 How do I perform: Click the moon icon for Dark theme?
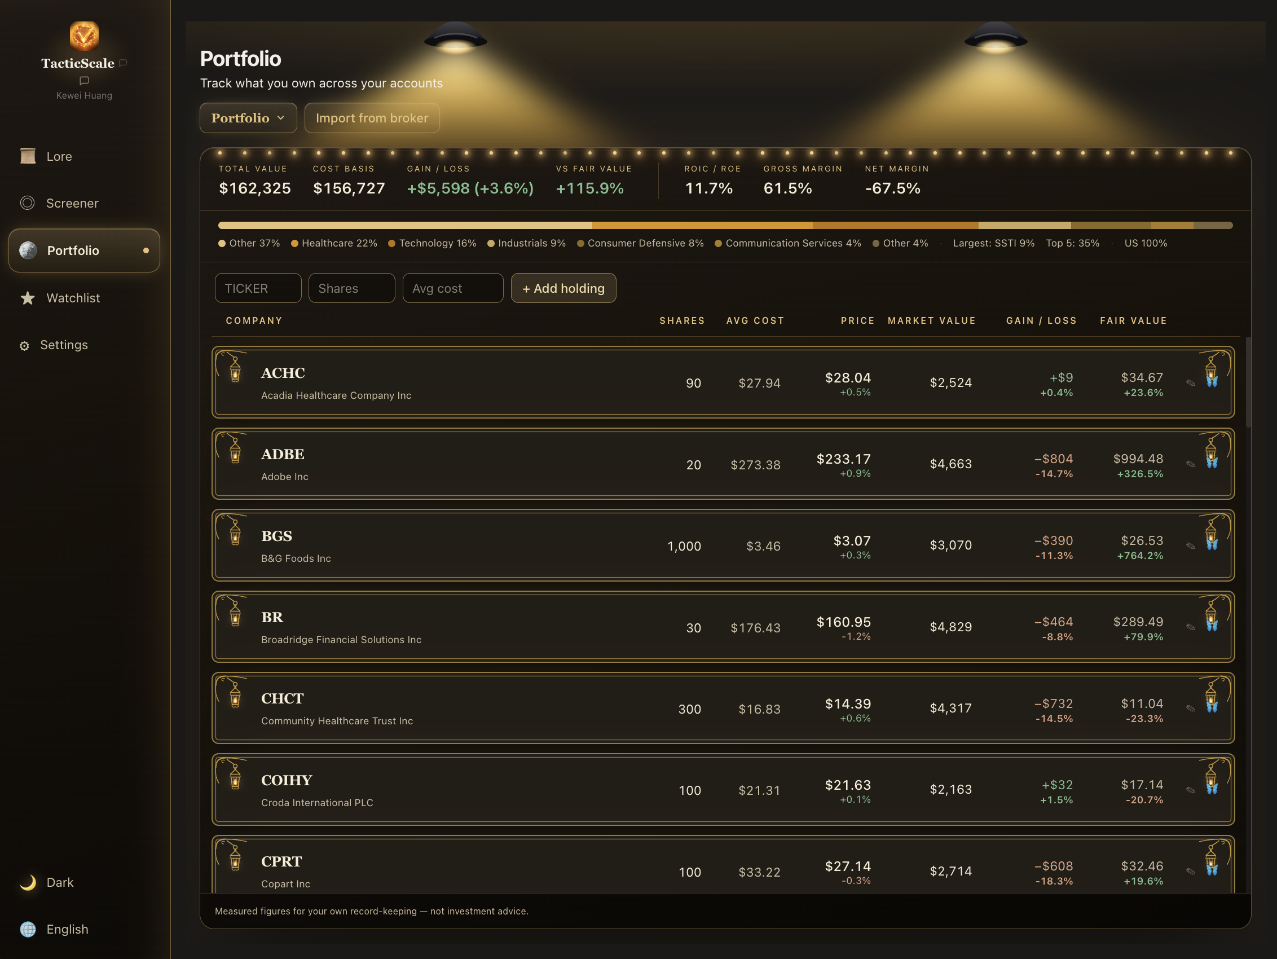click(28, 882)
